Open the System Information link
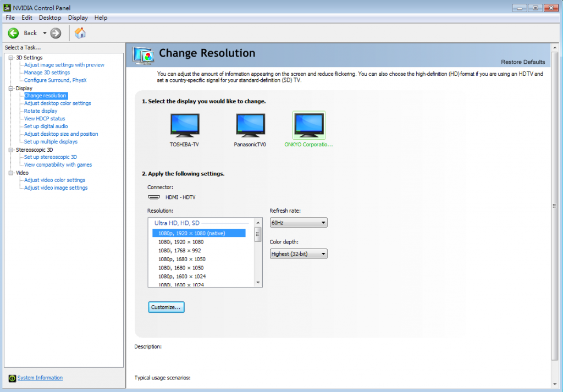The image size is (563, 392). click(x=40, y=378)
